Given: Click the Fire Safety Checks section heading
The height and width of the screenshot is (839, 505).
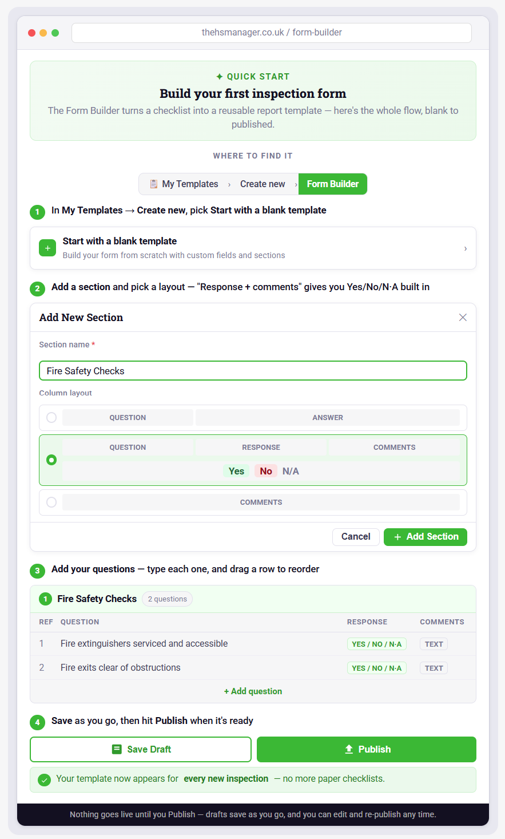Looking at the screenshot, I should pos(97,599).
